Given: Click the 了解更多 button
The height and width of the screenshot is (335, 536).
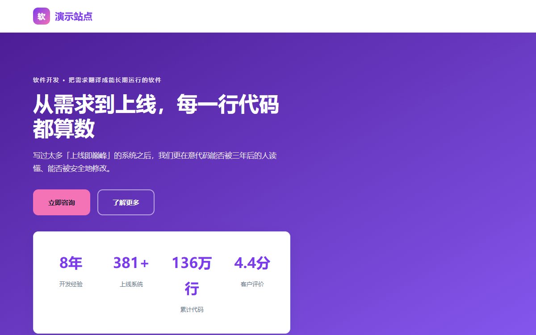Looking at the screenshot, I should tap(126, 202).
